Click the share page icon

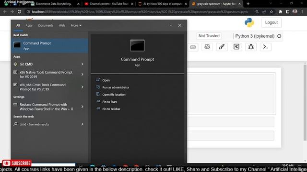pyautogui.click(x=264, y=11)
